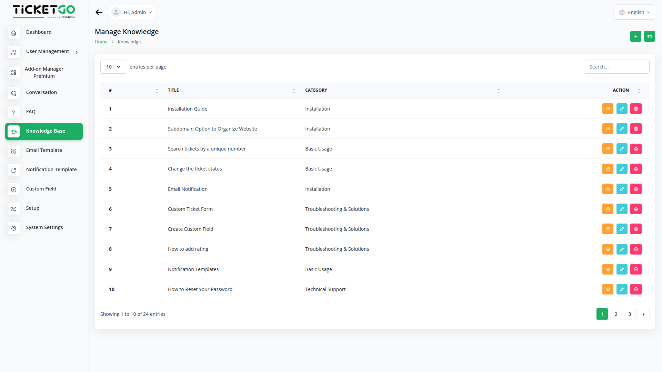Click the Search input field

(x=616, y=67)
